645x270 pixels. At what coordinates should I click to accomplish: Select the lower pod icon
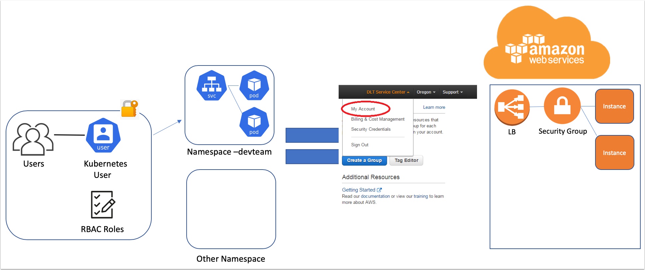[254, 122]
